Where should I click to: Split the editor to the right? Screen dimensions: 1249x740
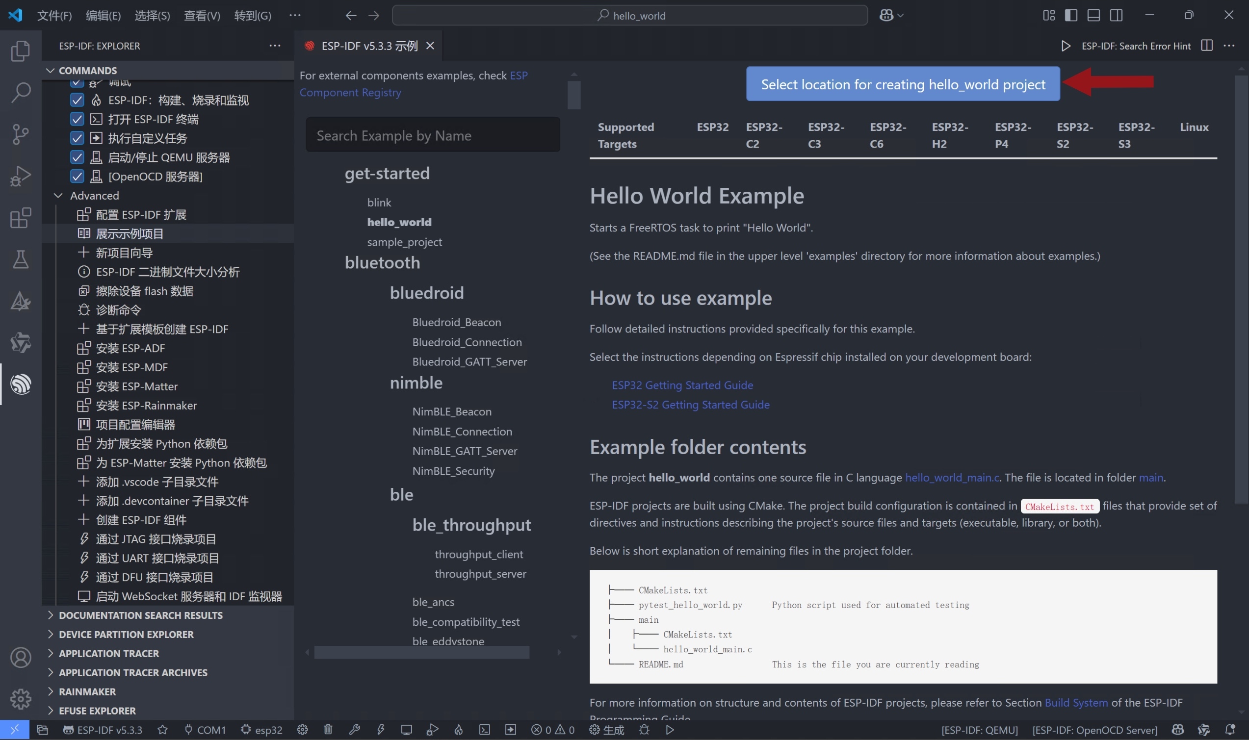[1207, 46]
